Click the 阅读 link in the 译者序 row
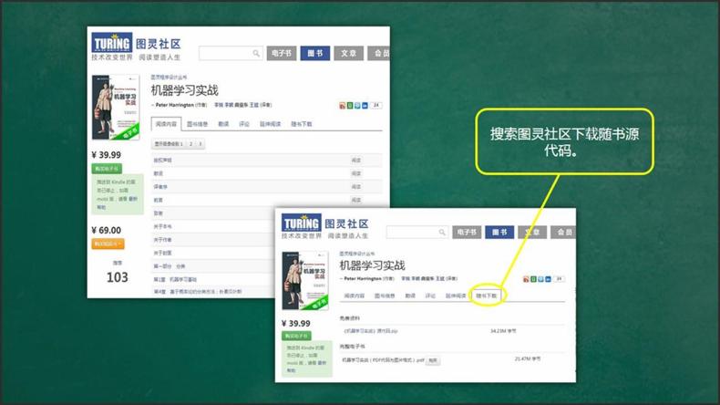The image size is (720, 405). 355,187
